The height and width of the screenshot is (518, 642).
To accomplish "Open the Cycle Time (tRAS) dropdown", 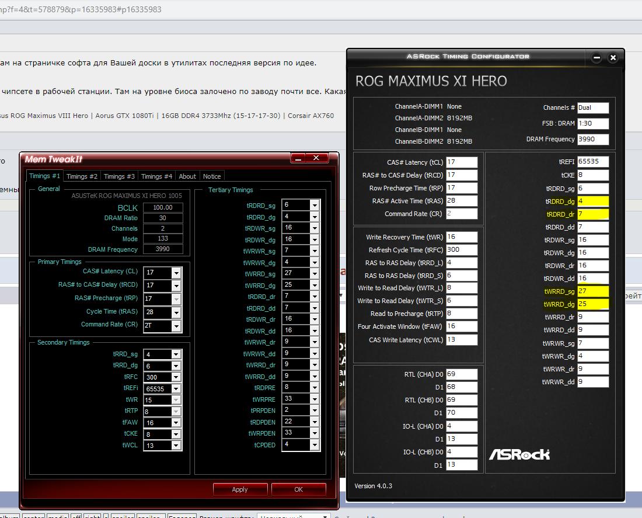I will pos(176,312).
